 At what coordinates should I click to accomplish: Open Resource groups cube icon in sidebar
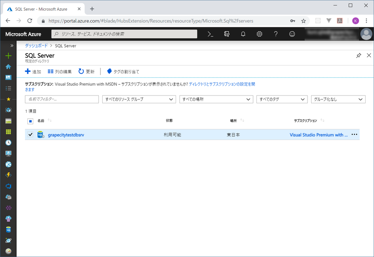(8, 110)
